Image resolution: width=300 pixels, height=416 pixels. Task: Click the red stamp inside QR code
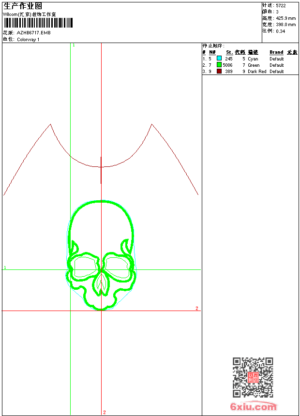tap(253, 378)
